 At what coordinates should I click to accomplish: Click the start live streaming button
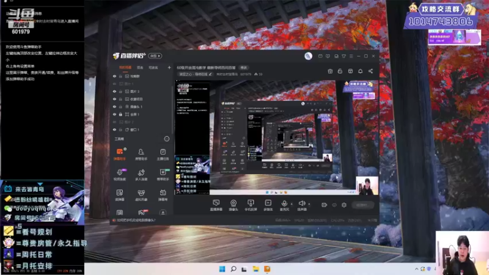[362, 205]
